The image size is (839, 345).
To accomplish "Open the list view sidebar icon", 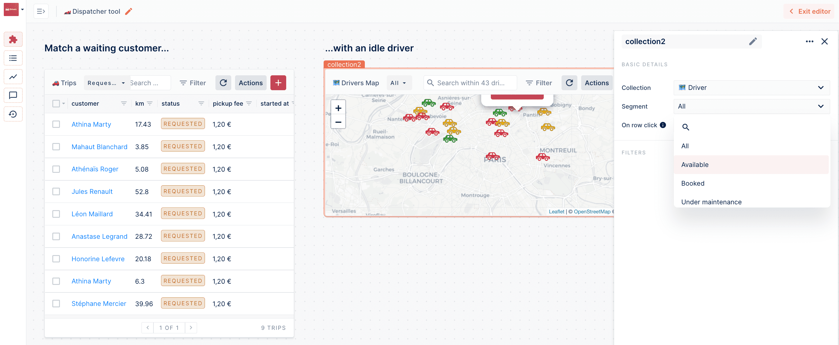I will point(13,58).
